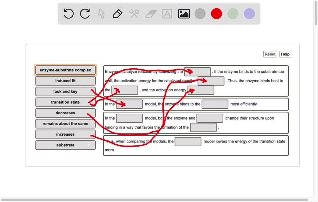Click the blank before "model, both the enzyme"
The height and width of the screenshot is (202, 318).
129,118
